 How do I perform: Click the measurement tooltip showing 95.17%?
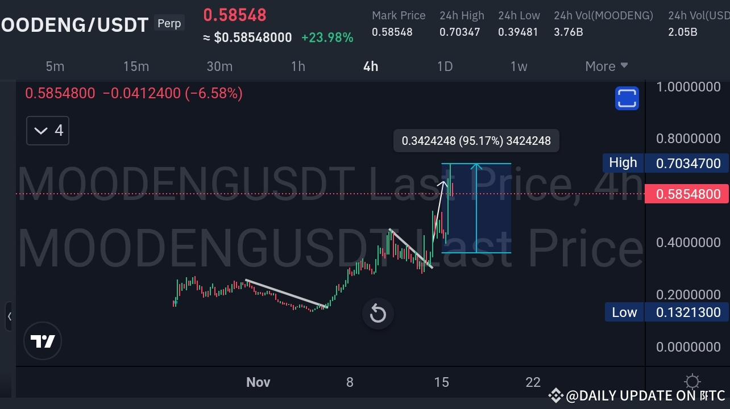476,140
